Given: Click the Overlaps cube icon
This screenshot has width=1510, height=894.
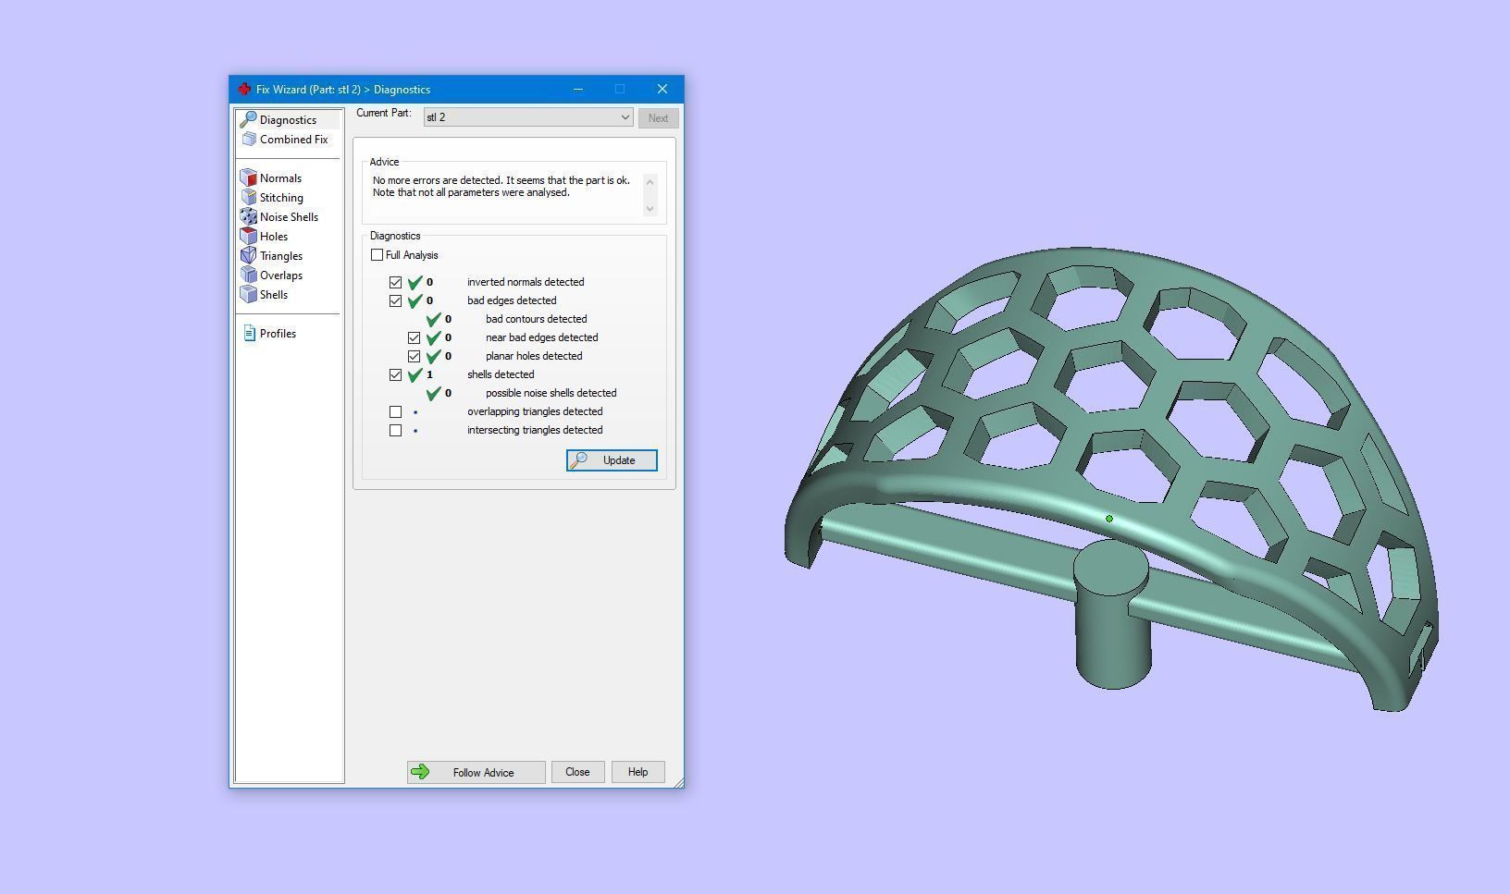Looking at the screenshot, I should pyautogui.click(x=248, y=276).
